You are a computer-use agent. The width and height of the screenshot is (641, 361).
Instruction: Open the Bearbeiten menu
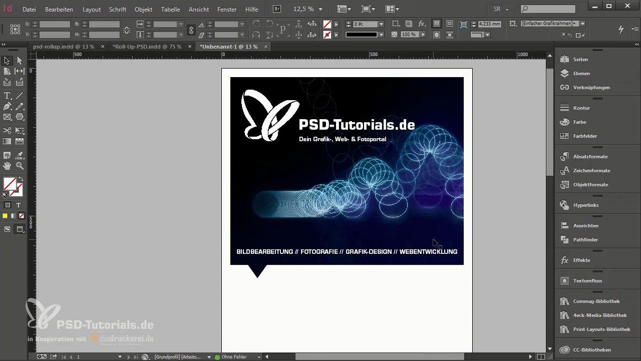59,10
